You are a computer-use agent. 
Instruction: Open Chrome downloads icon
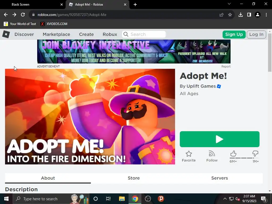[x=241, y=15]
